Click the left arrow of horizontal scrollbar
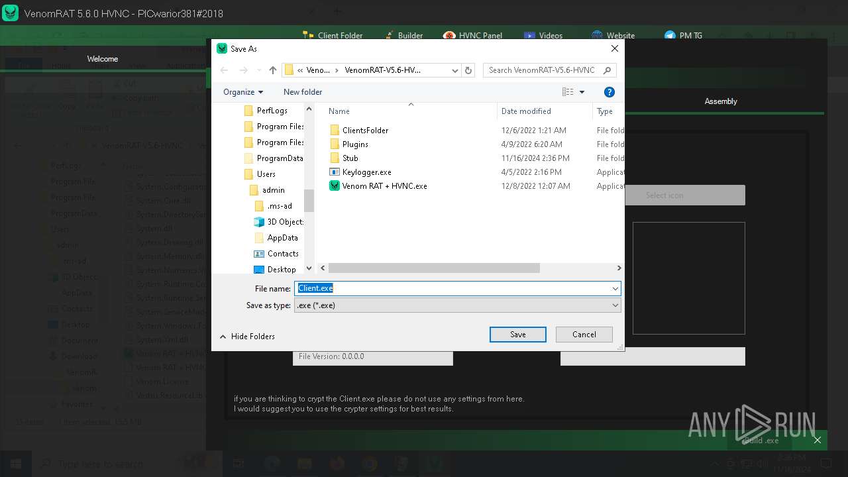Image resolution: width=848 pixels, height=477 pixels. 323,268
